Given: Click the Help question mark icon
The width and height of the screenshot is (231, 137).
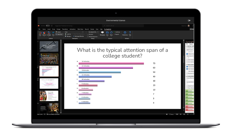Looking at the screenshot, I should coord(130,33).
